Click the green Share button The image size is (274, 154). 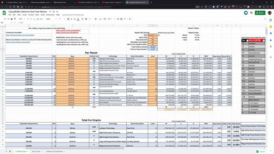pos(260,13)
